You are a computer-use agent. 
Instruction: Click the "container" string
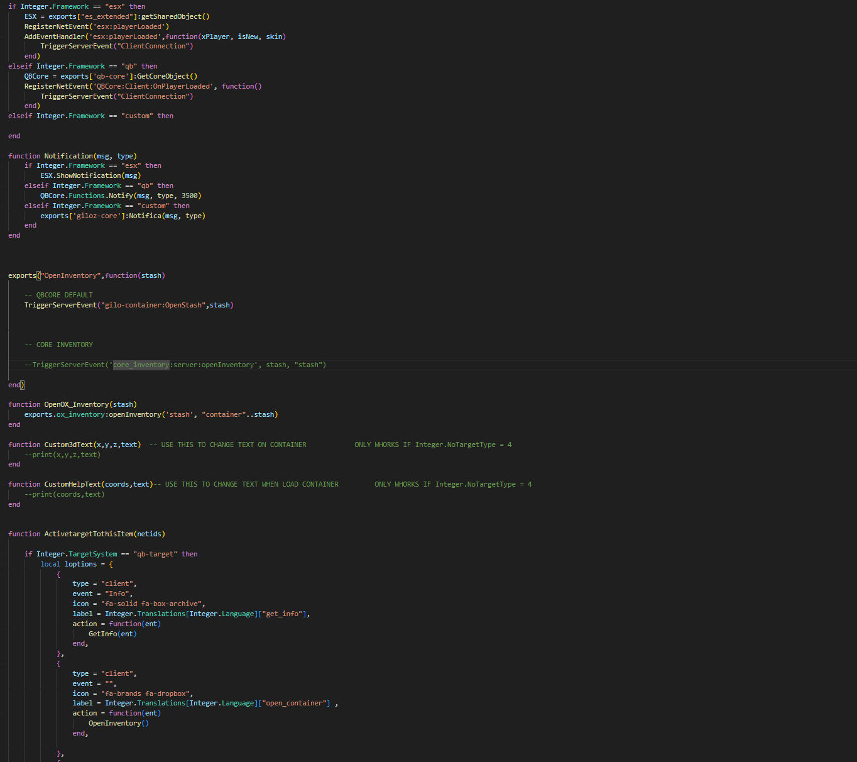coord(224,414)
